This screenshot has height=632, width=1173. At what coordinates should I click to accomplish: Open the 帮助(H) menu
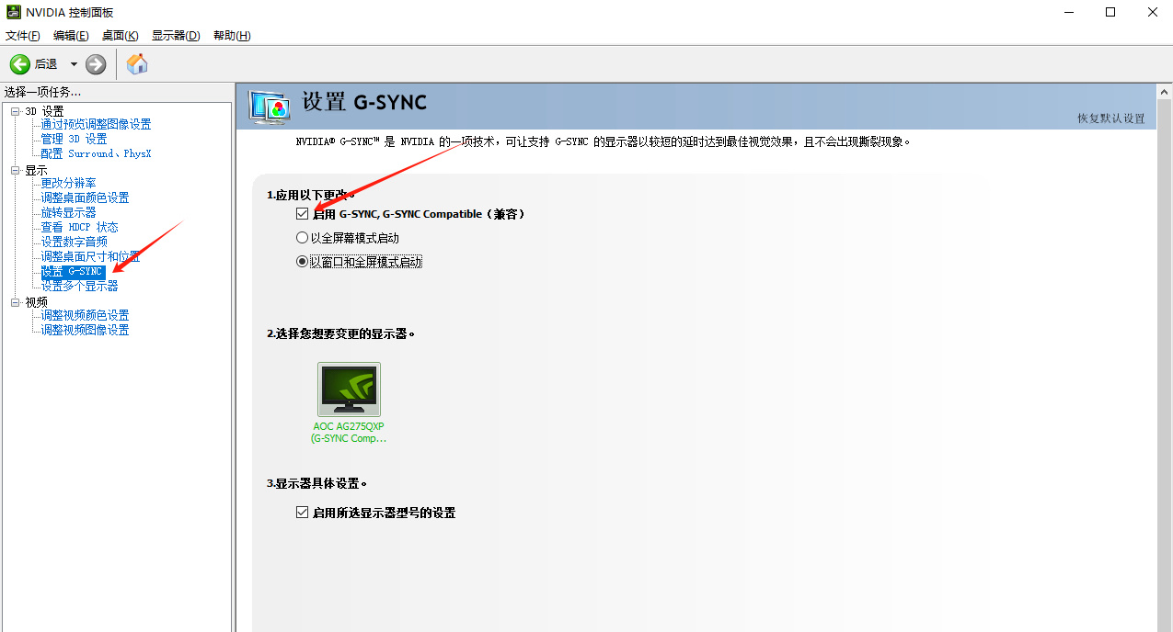[x=232, y=36]
